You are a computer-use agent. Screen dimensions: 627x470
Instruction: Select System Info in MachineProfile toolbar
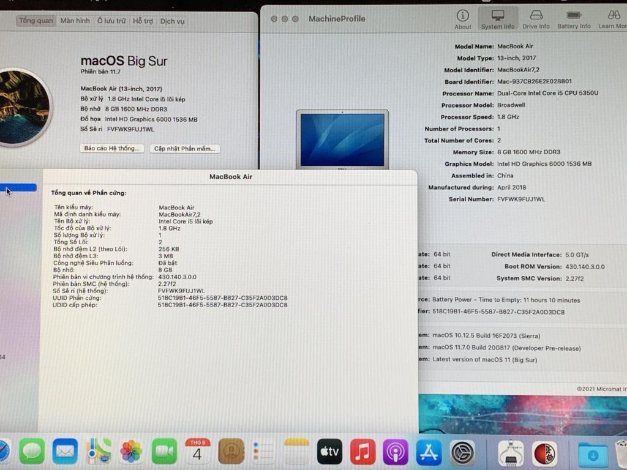tap(498, 19)
